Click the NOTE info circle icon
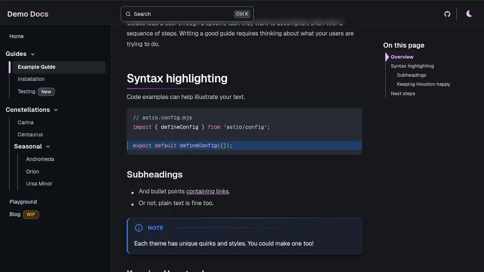This screenshot has height=272, width=484. (x=139, y=228)
